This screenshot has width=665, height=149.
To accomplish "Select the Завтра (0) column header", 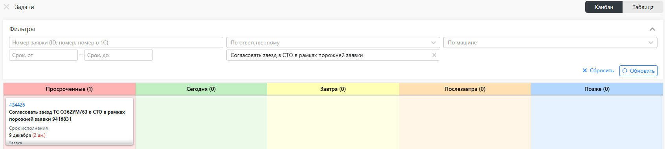I will click(x=333, y=89).
